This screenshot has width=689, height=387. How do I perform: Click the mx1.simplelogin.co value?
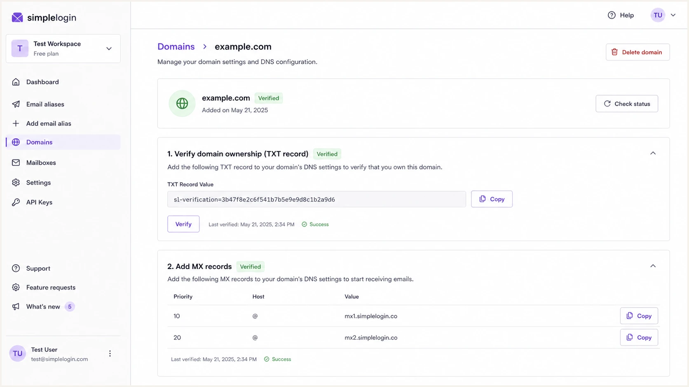point(371,316)
